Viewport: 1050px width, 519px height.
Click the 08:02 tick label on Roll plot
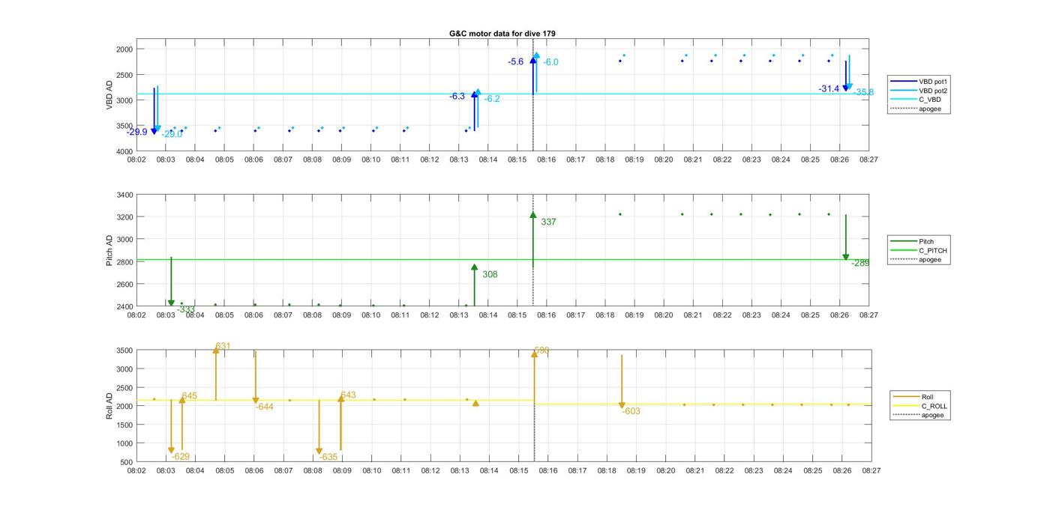(x=136, y=470)
